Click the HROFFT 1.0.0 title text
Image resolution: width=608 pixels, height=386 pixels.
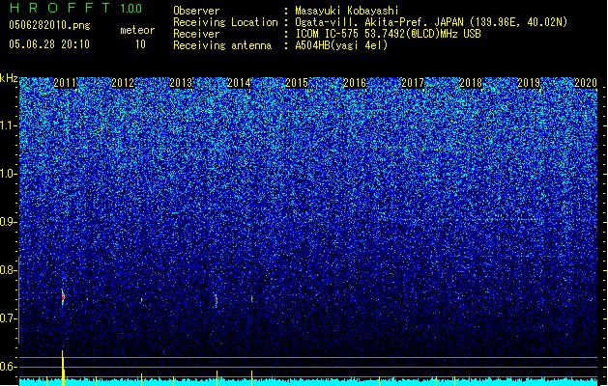coord(76,8)
